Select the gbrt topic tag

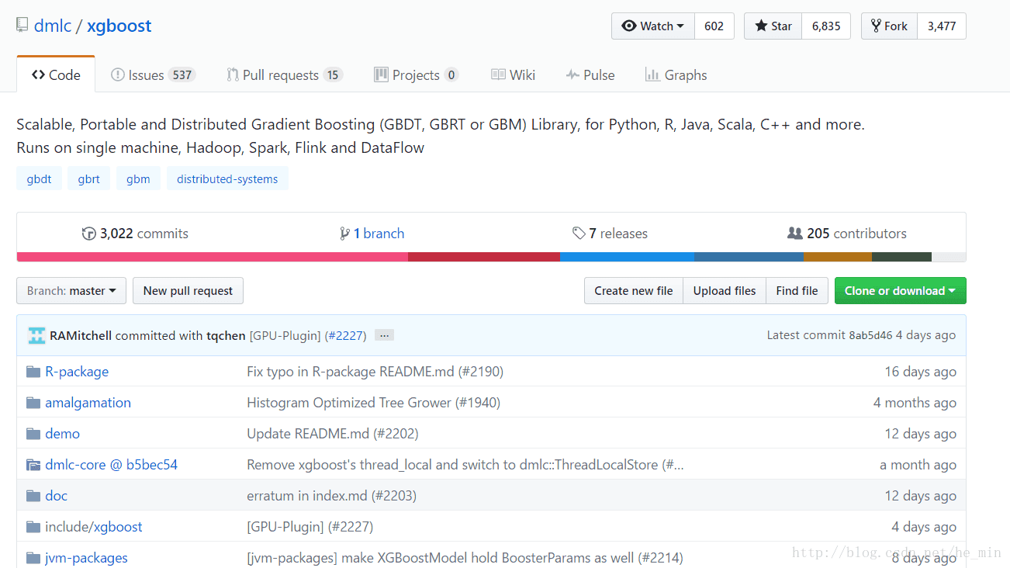pyautogui.click(x=88, y=178)
